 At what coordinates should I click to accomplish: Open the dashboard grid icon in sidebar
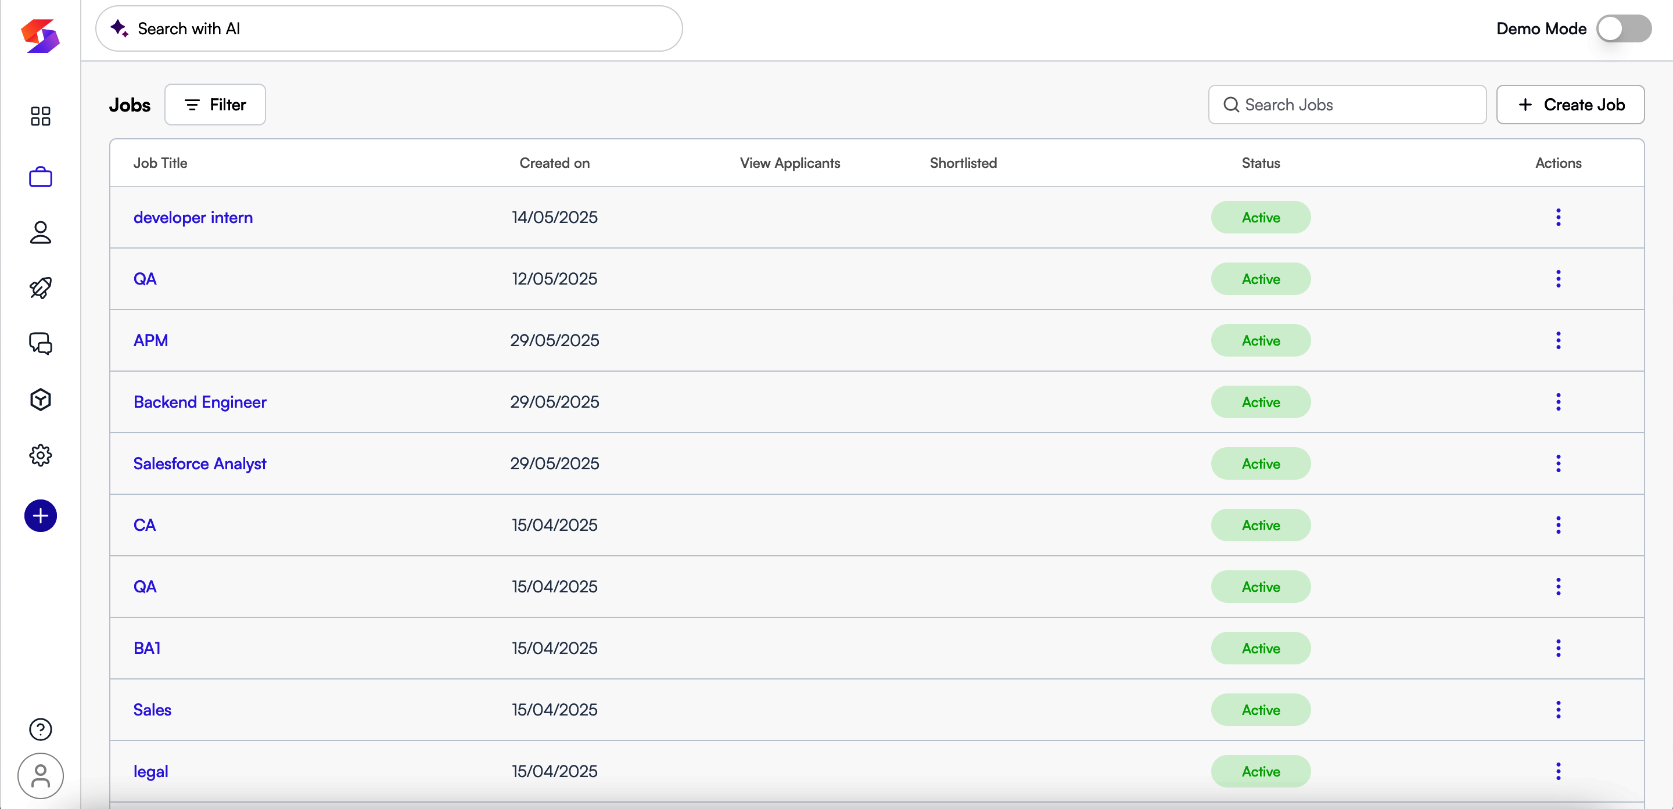point(40,116)
